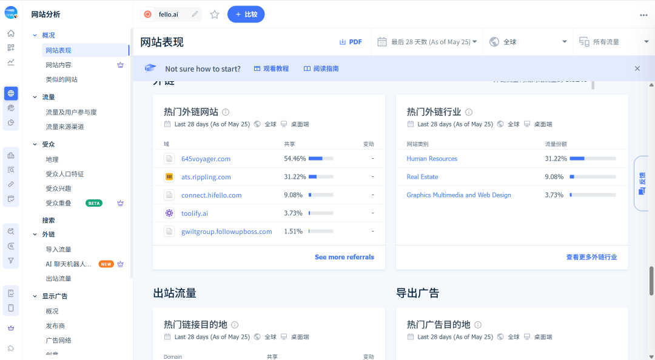
Task: Click the ats.rippling.com favicon icon
Action: (169, 176)
